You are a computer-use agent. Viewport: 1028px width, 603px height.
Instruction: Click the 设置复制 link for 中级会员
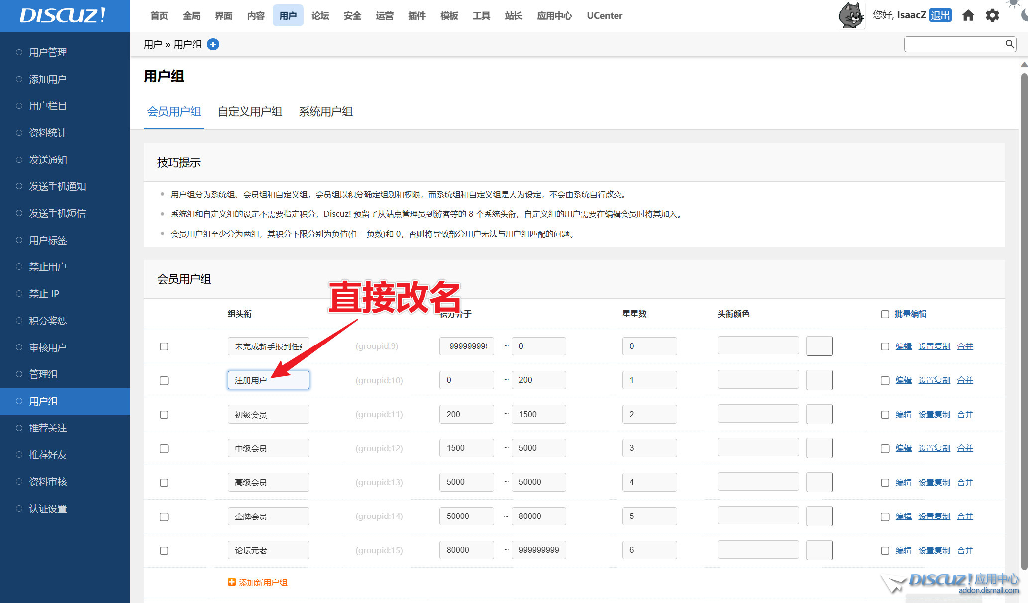[x=934, y=448]
